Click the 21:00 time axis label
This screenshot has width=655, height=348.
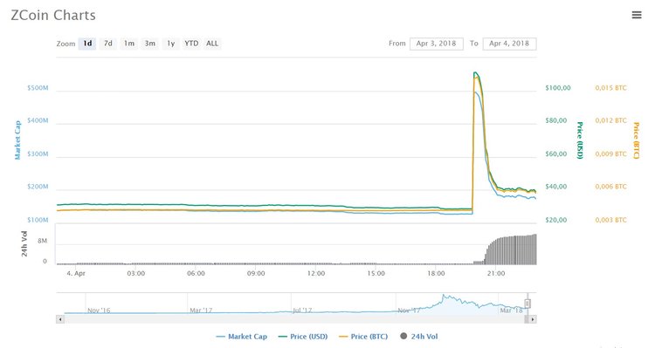pos(496,273)
